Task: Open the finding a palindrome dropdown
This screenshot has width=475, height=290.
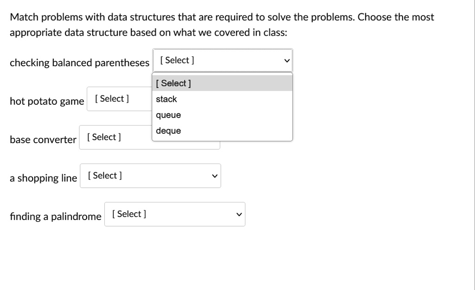Action: coord(175,214)
